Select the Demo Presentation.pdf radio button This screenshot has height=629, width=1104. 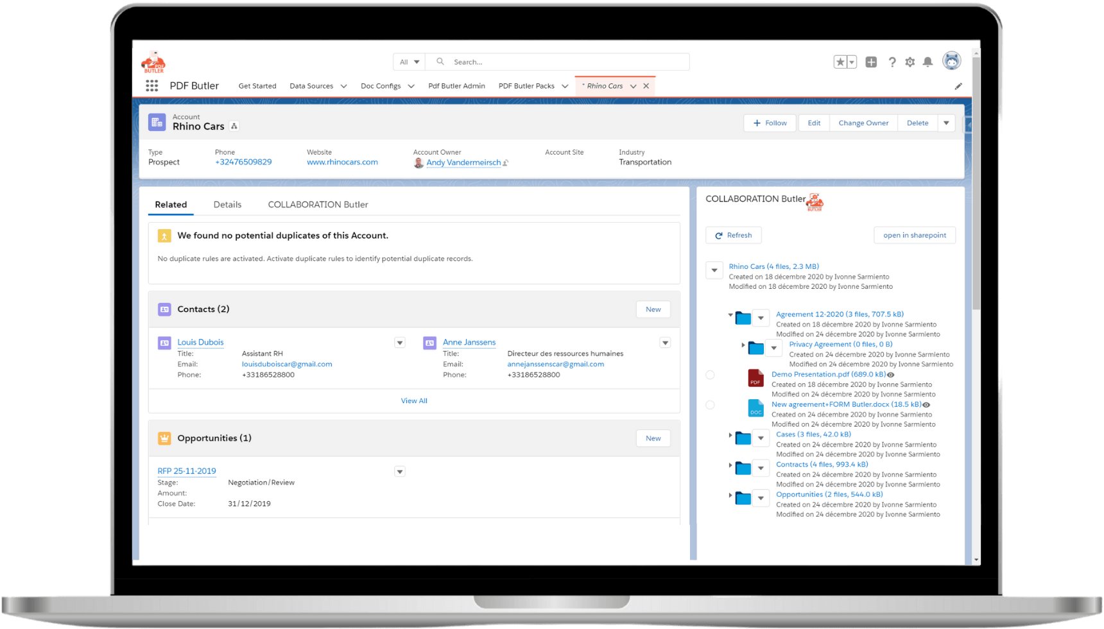point(710,375)
